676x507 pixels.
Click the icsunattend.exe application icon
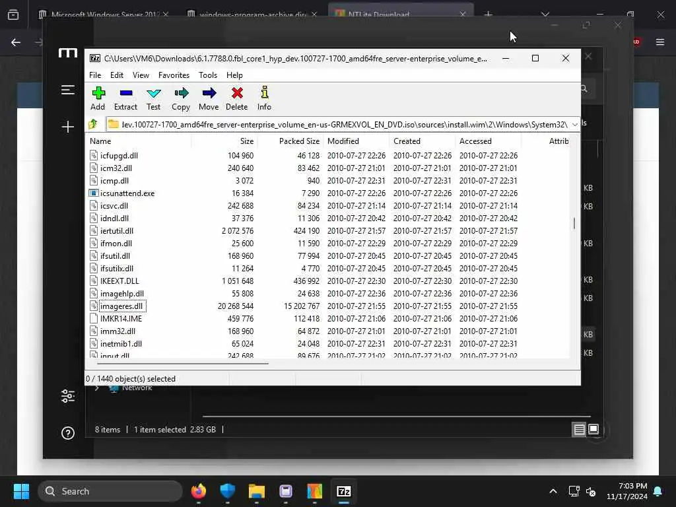coord(94,193)
